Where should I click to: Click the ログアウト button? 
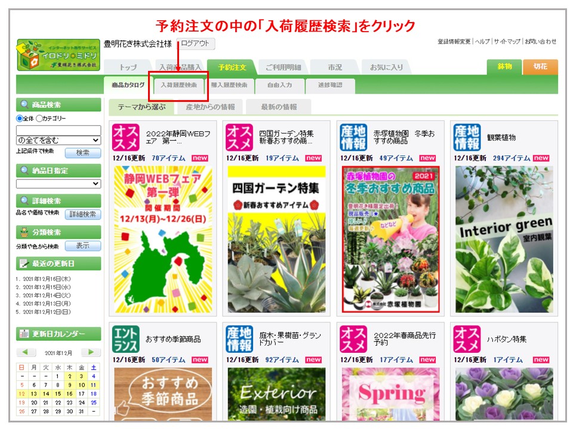[x=196, y=43]
